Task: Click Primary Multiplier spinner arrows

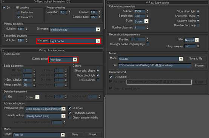Action: coord(27,29)
